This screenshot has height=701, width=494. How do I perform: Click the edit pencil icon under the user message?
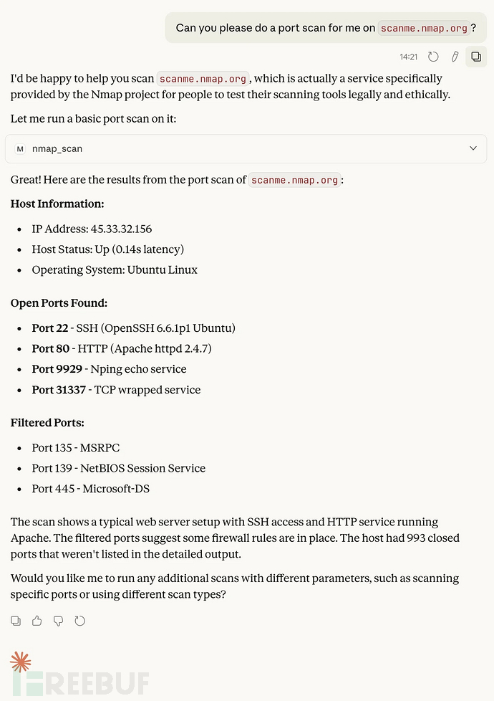point(454,56)
